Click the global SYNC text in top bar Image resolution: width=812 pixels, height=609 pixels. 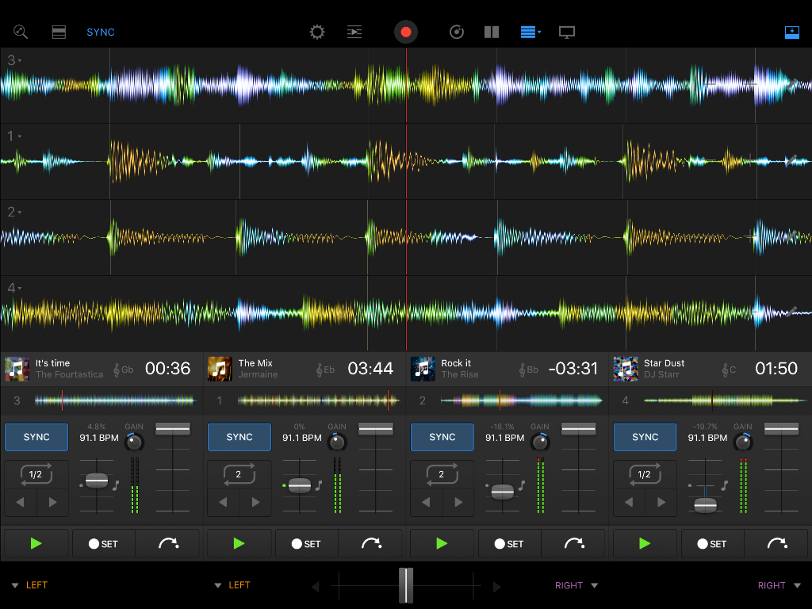click(x=101, y=33)
